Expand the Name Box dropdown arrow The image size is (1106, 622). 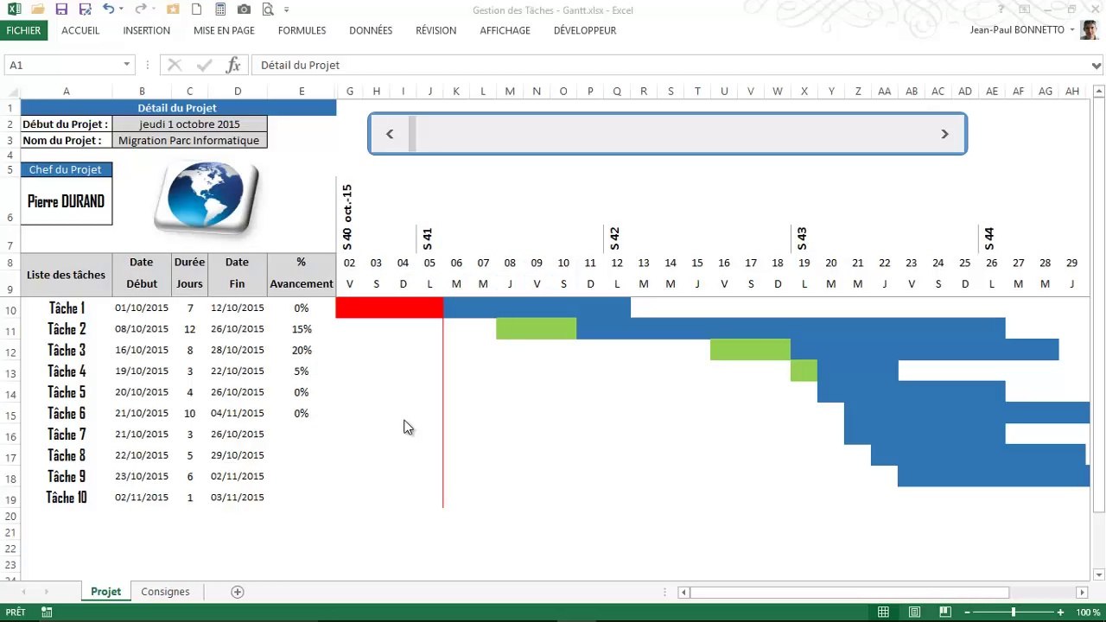coord(126,65)
